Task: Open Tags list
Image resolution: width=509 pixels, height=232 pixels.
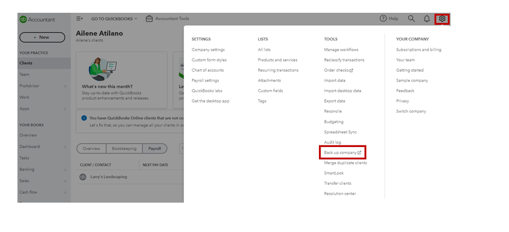Action: point(262,101)
